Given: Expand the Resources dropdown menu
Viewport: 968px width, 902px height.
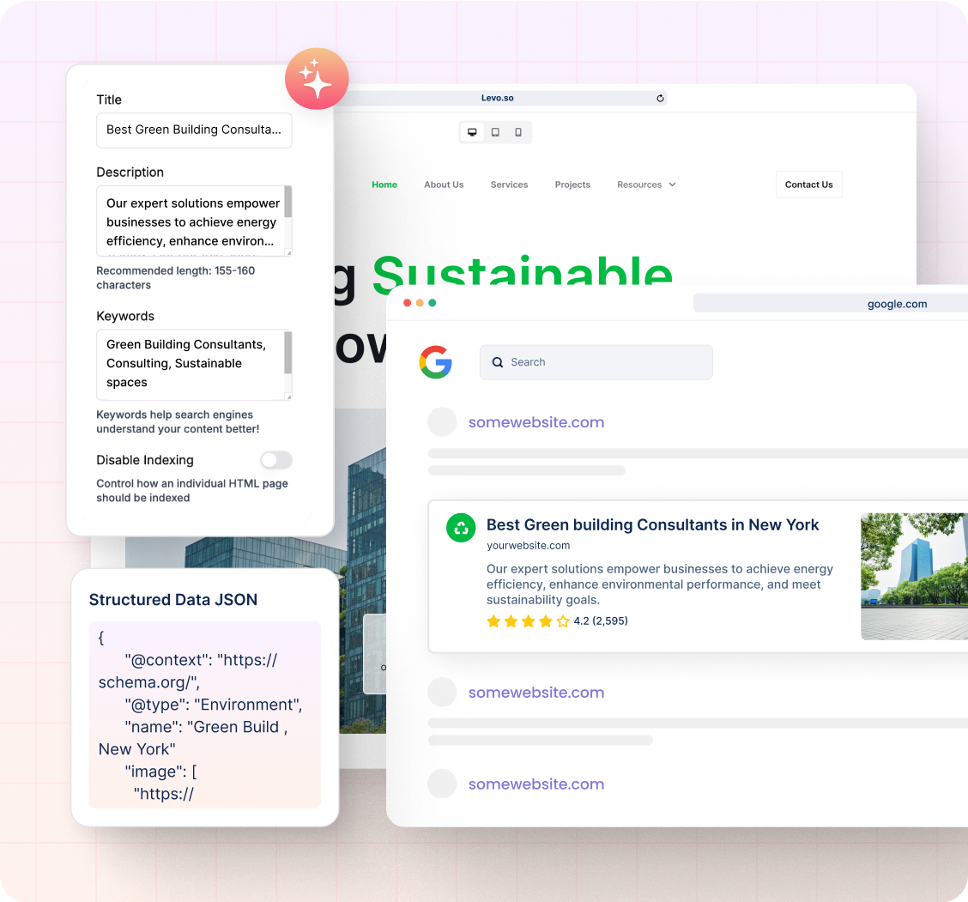Looking at the screenshot, I should [x=646, y=185].
